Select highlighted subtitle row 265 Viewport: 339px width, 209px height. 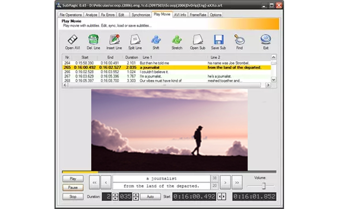pos(167,67)
